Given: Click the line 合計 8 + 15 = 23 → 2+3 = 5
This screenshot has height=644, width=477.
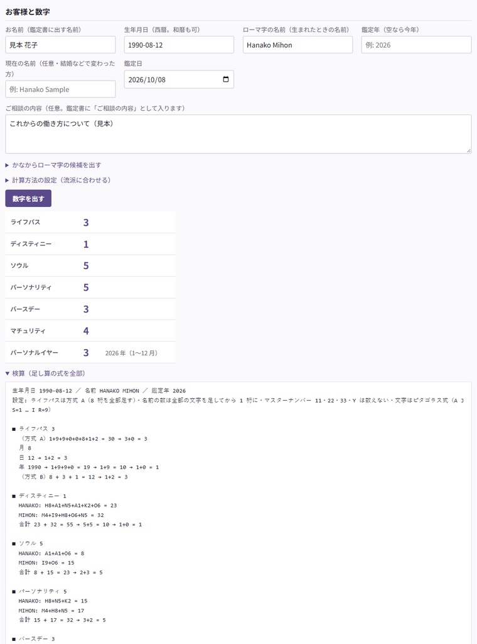Looking at the screenshot, I should tap(60, 572).
